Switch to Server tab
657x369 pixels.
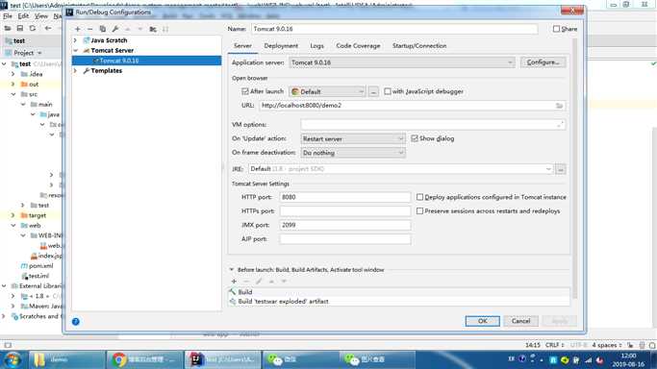coord(242,45)
